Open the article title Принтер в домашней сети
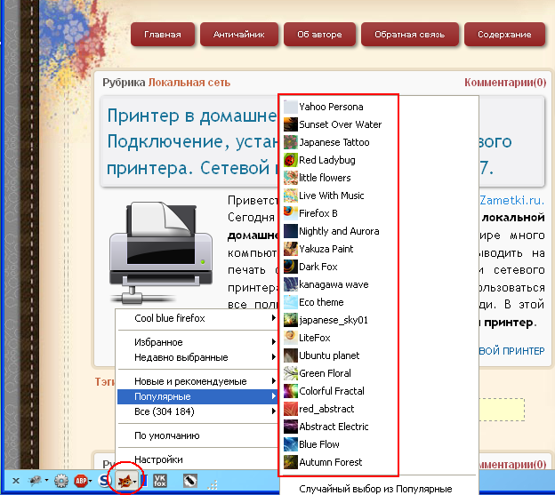Image resolution: width=555 pixels, height=495 pixels. pos(192,141)
